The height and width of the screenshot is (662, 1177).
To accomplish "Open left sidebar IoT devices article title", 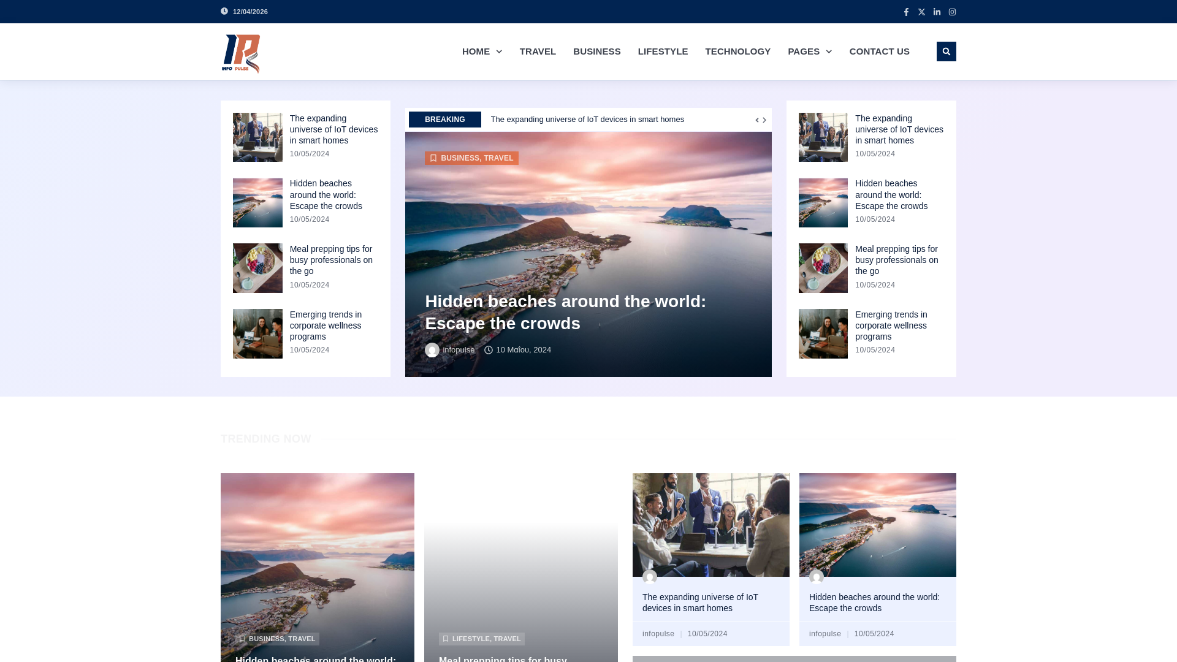I will pyautogui.click(x=334, y=129).
